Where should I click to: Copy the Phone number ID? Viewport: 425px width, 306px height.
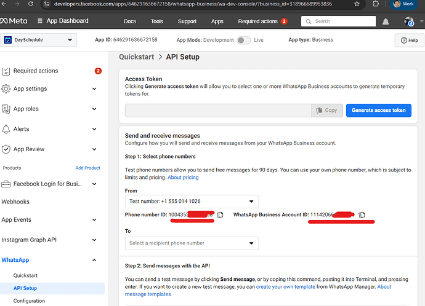(221, 214)
